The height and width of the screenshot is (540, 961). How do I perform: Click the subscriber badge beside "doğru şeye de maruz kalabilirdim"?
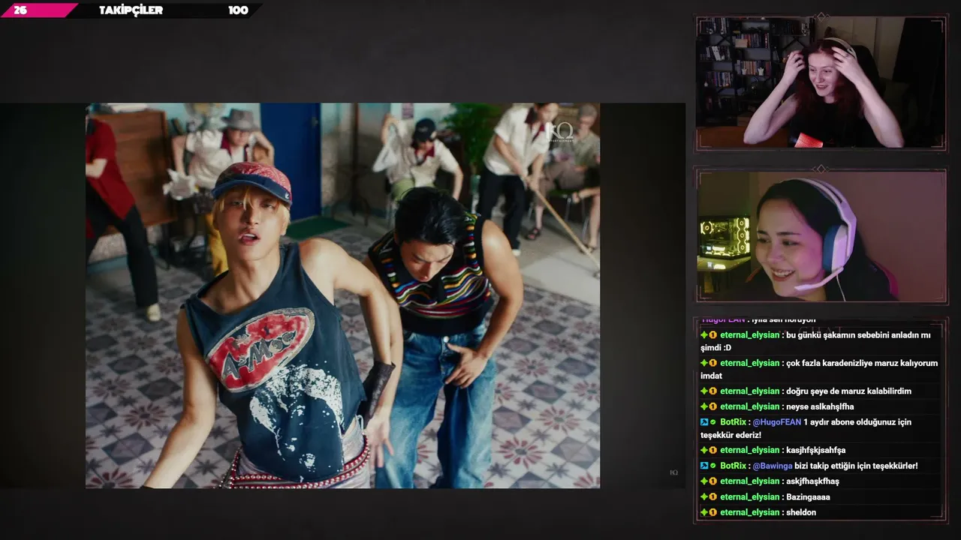click(x=713, y=391)
